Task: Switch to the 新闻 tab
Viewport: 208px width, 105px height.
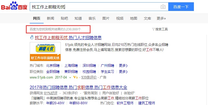Action: tap(51, 18)
